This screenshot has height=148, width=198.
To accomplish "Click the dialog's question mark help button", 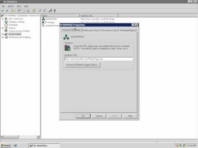I will 133,25.
